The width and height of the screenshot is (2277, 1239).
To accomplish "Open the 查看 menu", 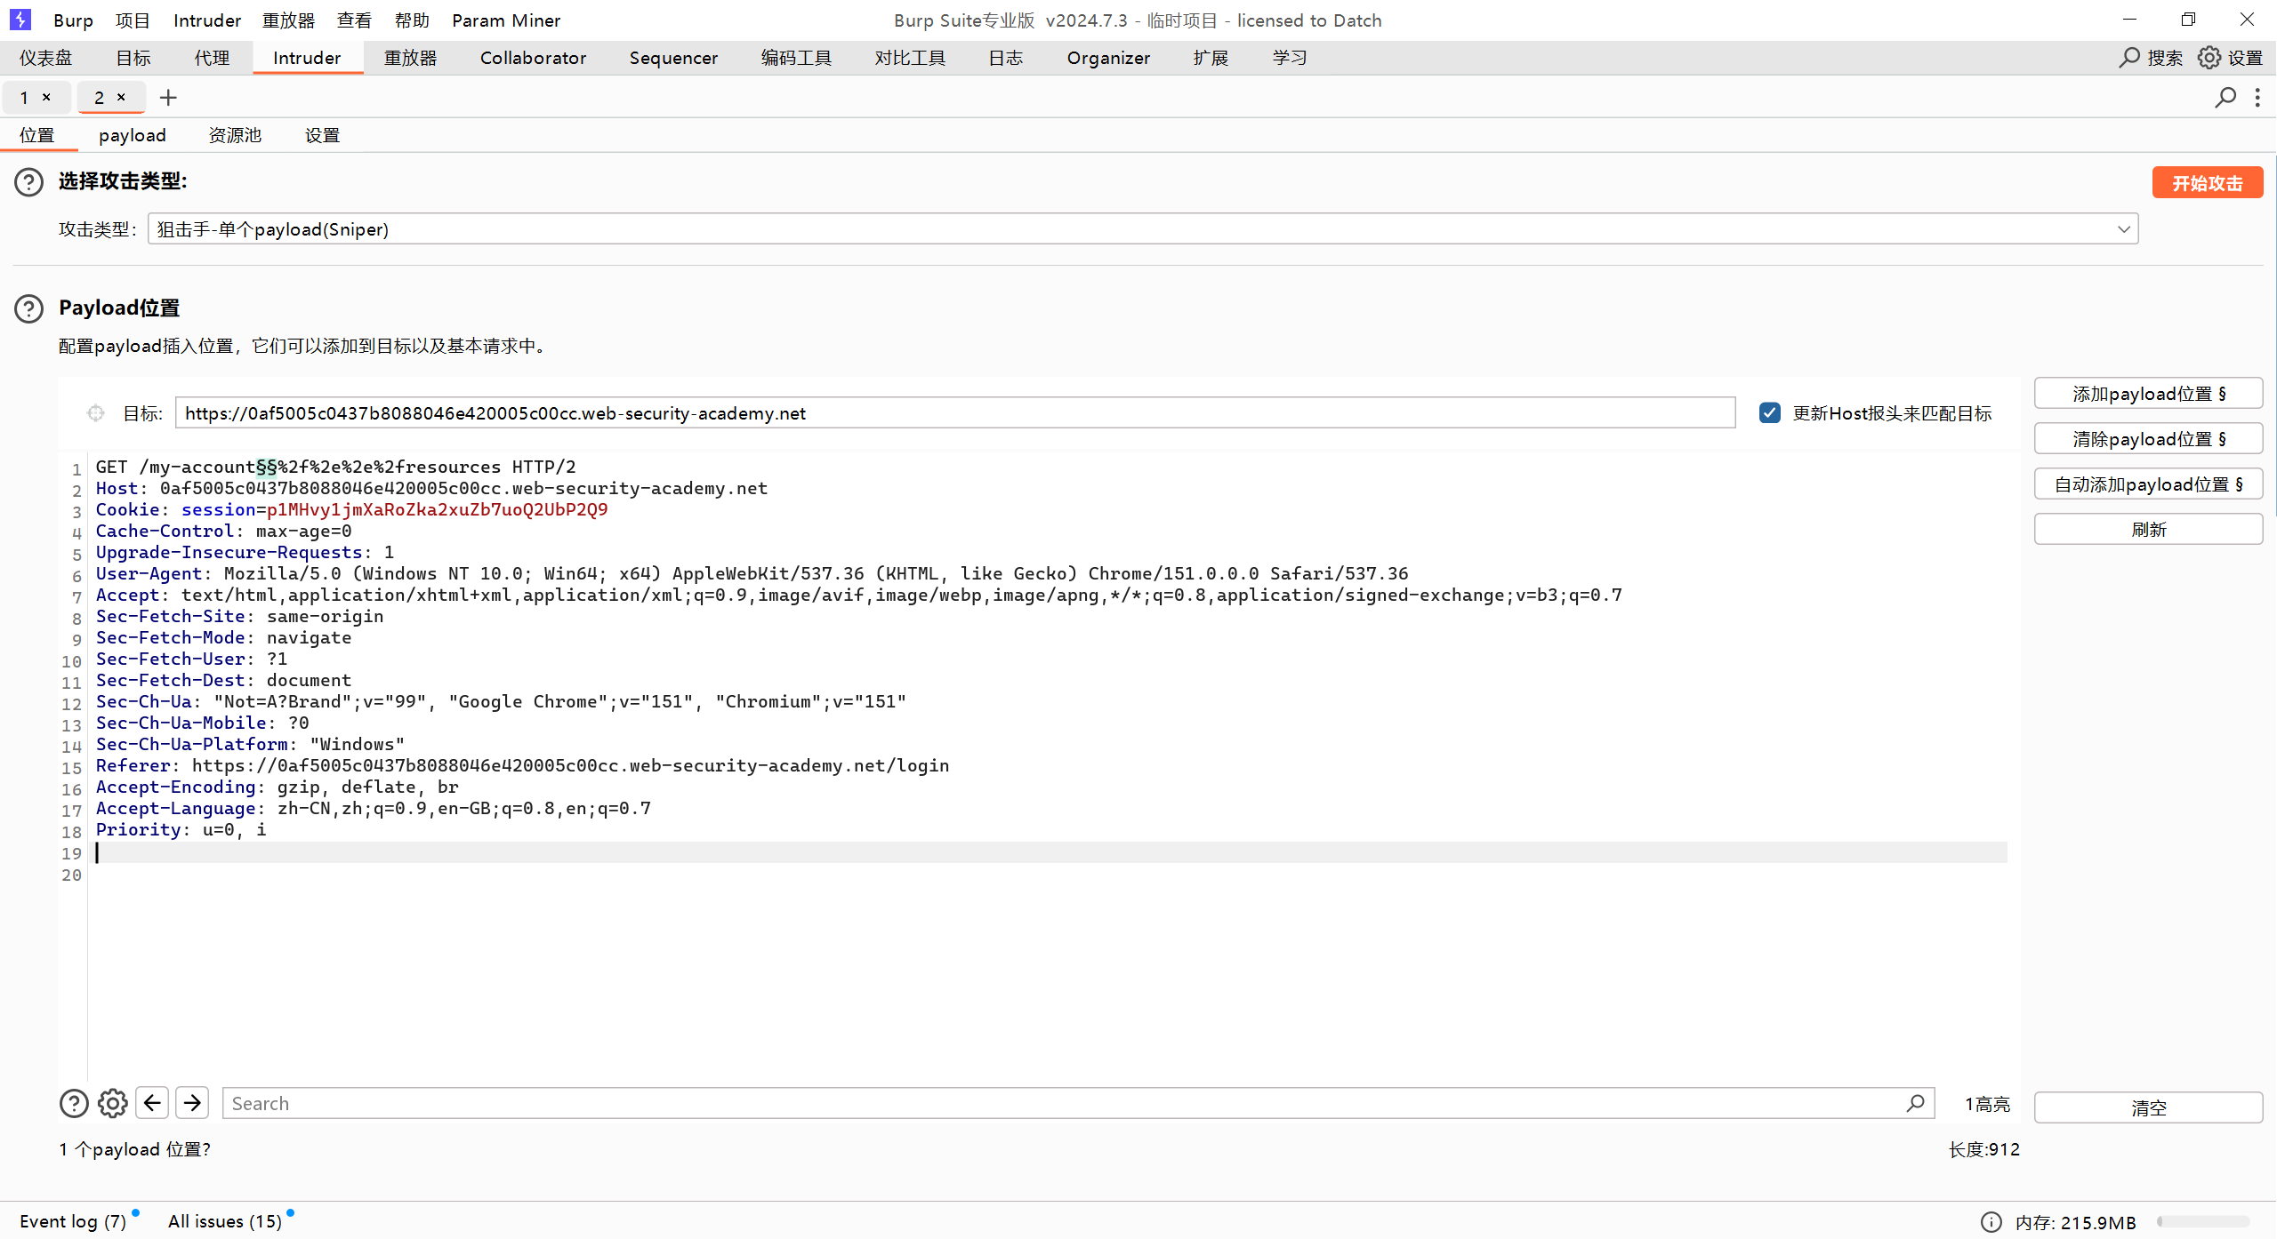I will [354, 20].
